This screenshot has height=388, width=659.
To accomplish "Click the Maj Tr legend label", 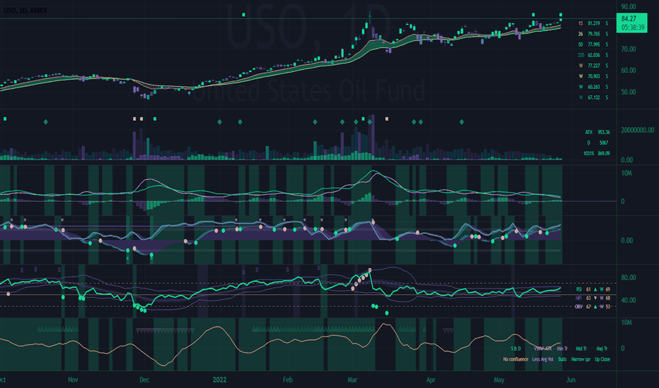I will click(x=602, y=348).
